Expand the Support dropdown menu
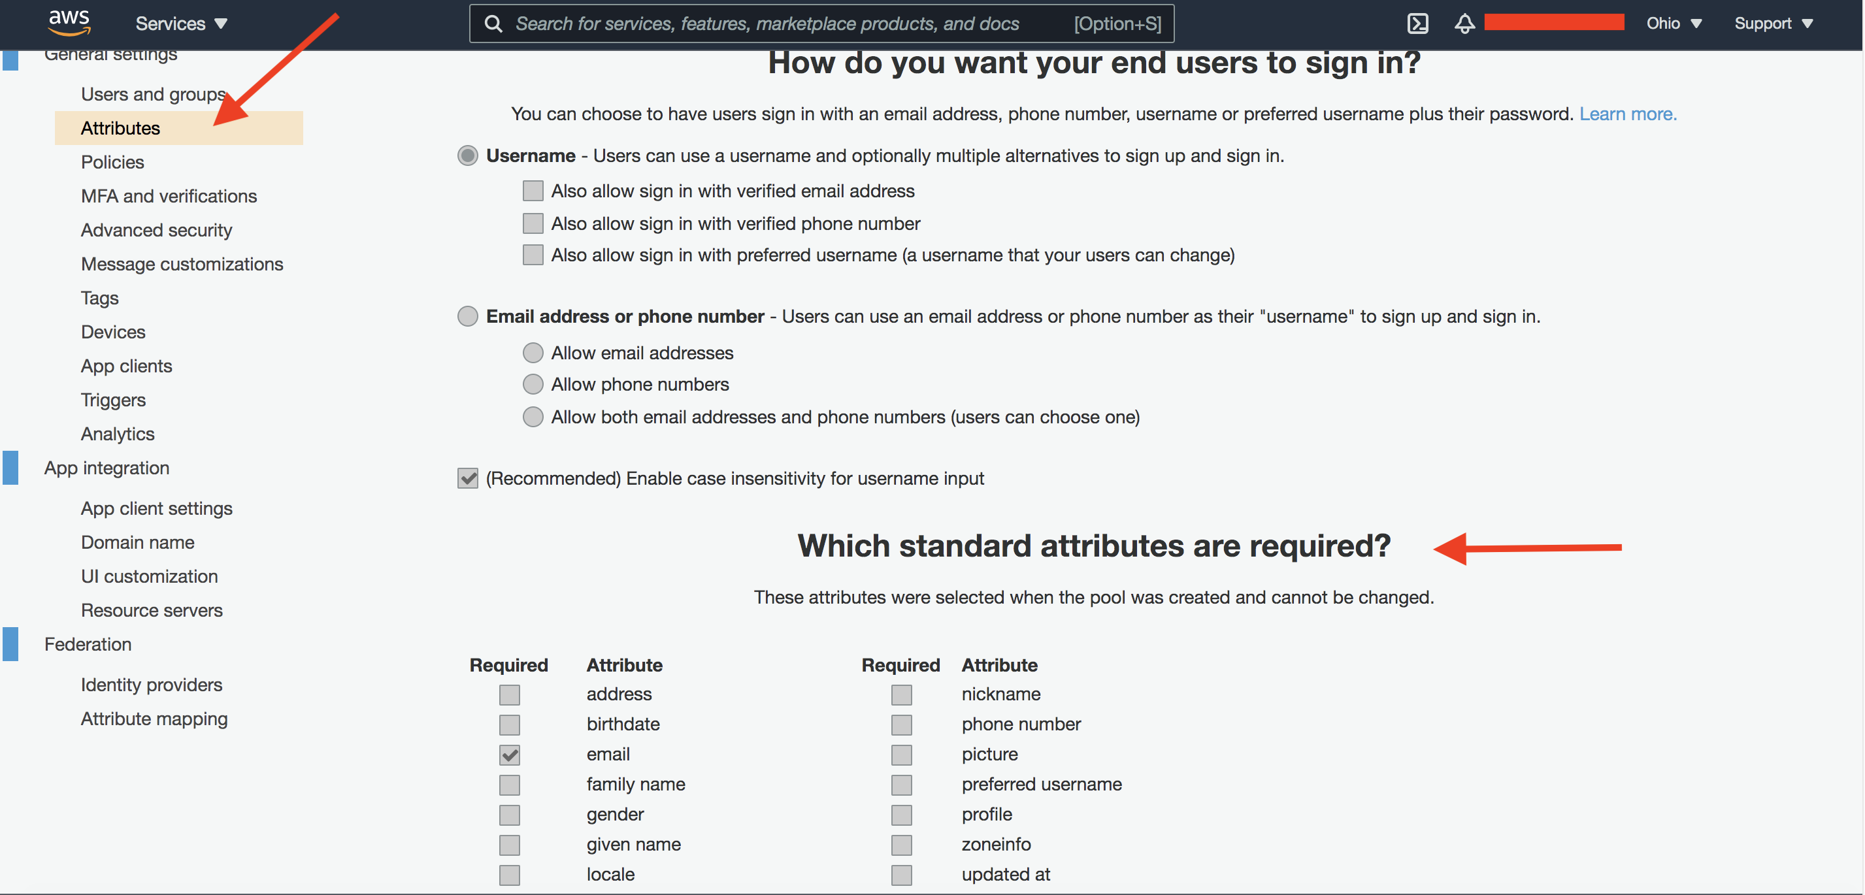This screenshot has width=1865, height=895. pyautogui.click(x=1772, y=24)
